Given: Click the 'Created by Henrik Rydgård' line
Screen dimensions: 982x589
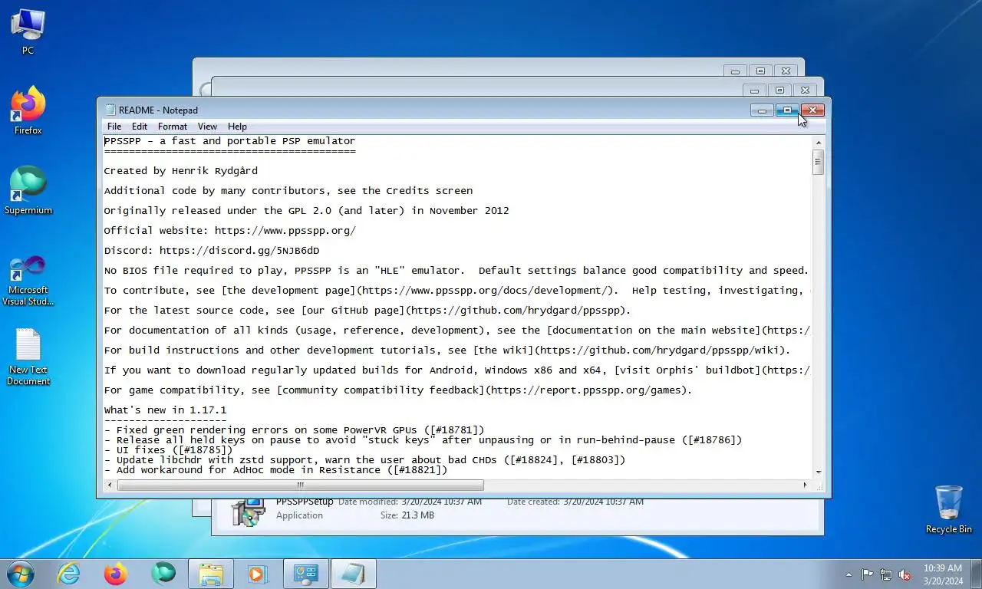Looking at the screenshot, I should (181, 171).
